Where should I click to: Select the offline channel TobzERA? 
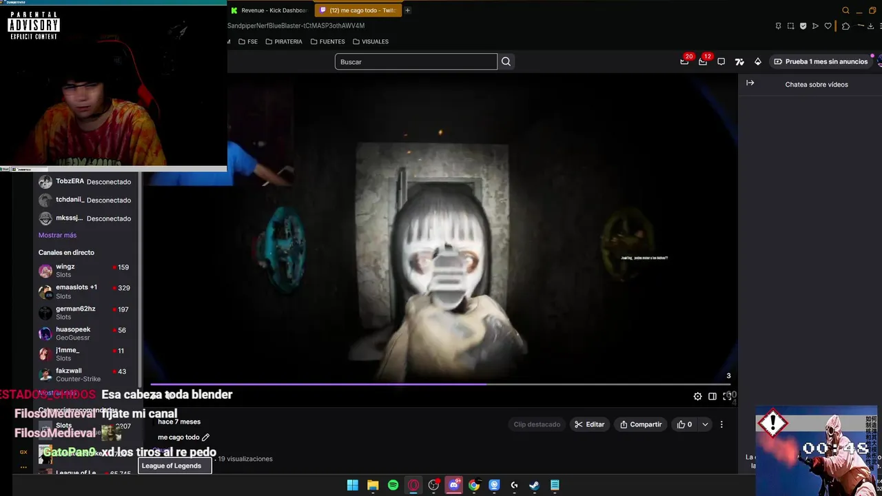[84, 182]
